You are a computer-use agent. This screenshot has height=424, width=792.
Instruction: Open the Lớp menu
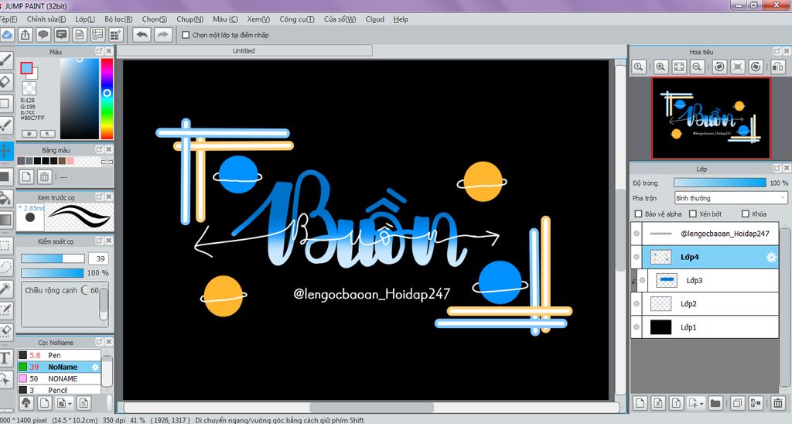point(85,19)
